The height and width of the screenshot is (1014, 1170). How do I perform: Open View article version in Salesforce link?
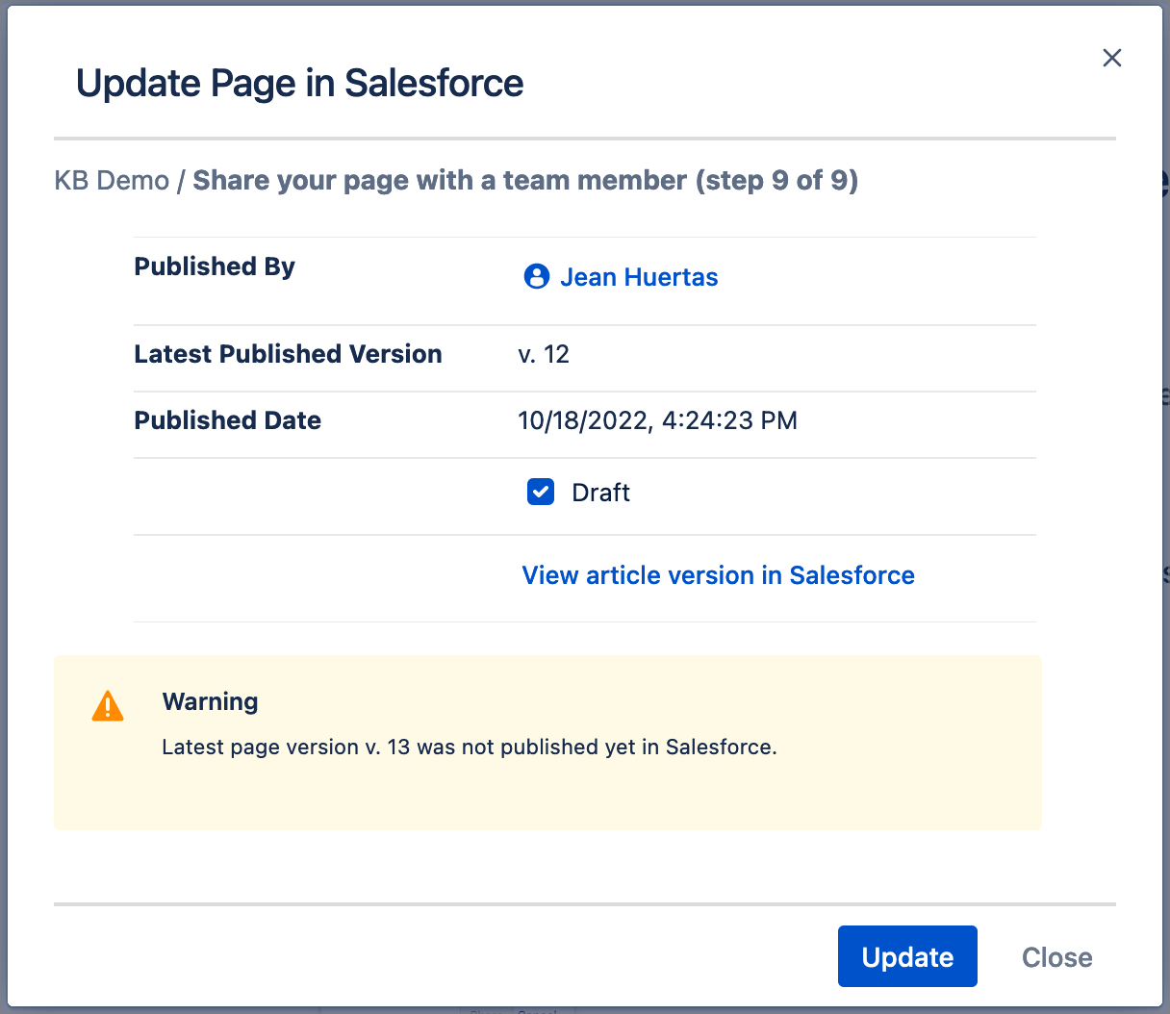click(718, 575)
